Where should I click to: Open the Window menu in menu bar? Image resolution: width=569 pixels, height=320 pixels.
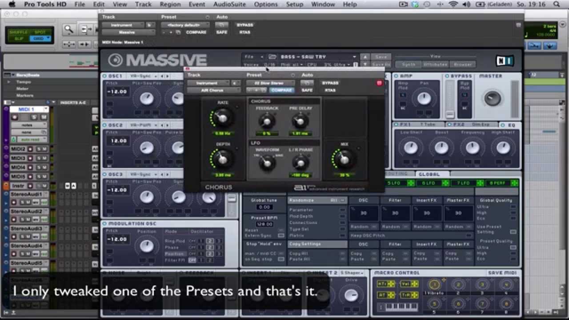pyautogui.click(x=323, y=4)
